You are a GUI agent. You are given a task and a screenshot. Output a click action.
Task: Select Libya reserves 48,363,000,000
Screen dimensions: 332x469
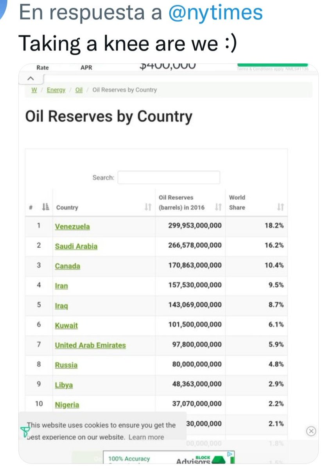[197, 384]
